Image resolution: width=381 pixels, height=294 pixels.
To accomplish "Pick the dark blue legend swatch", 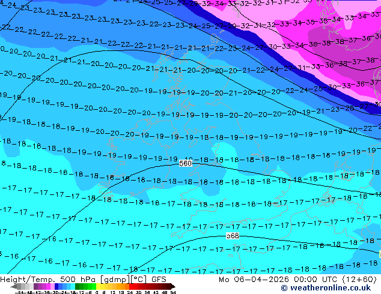I will 56,286.
